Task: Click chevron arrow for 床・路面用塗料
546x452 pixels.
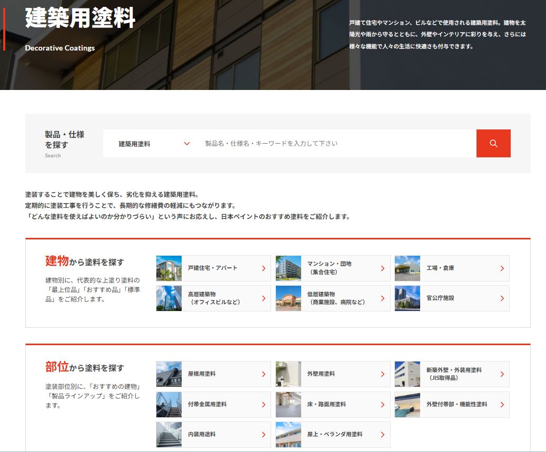Action: pos(382,404)
